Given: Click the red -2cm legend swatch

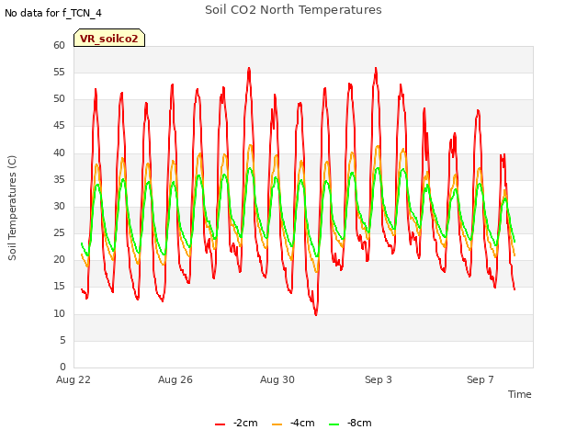Looking at the screenshot, I should [x=220, y=424].
